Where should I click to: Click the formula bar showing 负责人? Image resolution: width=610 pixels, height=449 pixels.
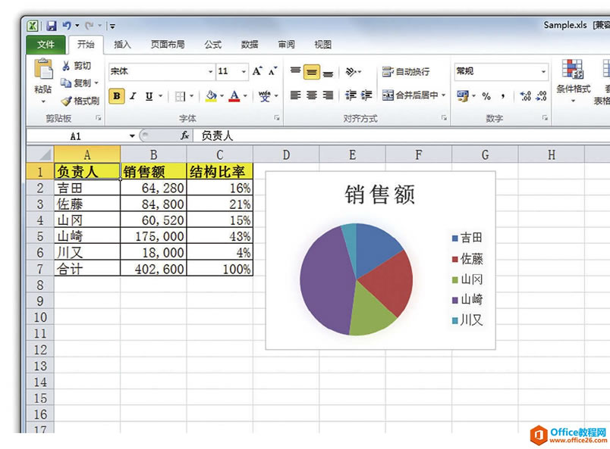pyautogui.click(x=401, y=136)
